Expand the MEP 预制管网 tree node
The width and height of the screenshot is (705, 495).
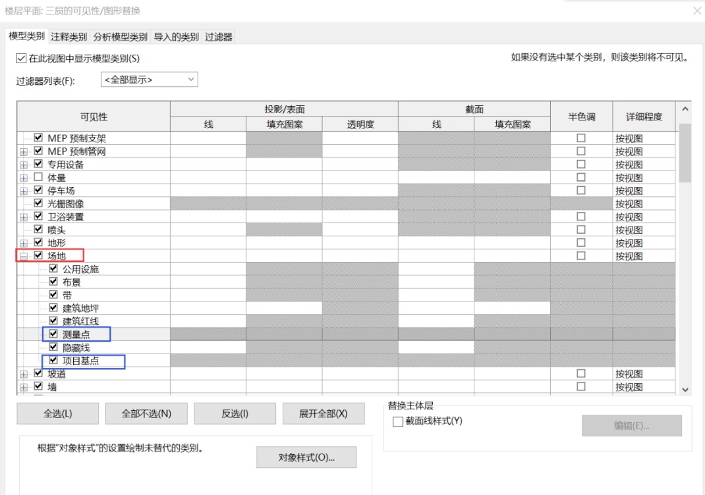[24, 152]
